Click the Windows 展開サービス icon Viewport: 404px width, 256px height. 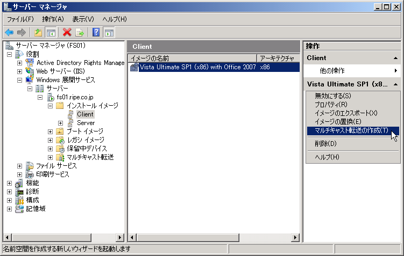click(30, 79)
